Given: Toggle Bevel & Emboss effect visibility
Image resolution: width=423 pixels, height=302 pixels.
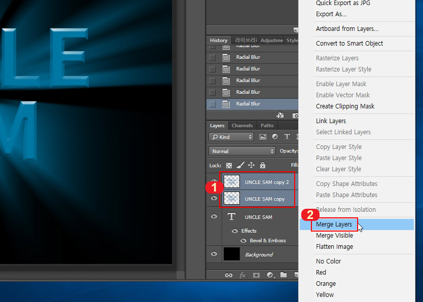Looking at the screenshot, I should click(x=243, y=241).
